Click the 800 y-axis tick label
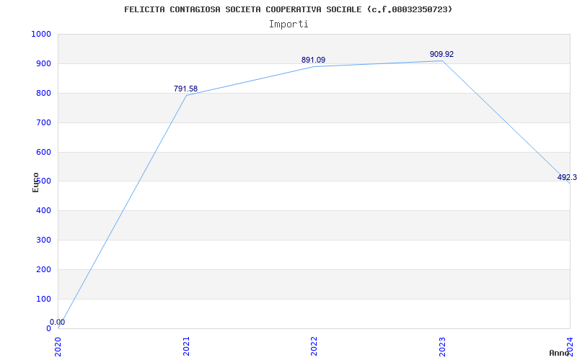This screenshot has height=360, width=577. coord(43,93)
